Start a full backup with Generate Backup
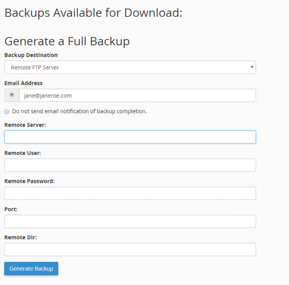The height and width of the screenshot is (285, 289). [x=31, y=268]
